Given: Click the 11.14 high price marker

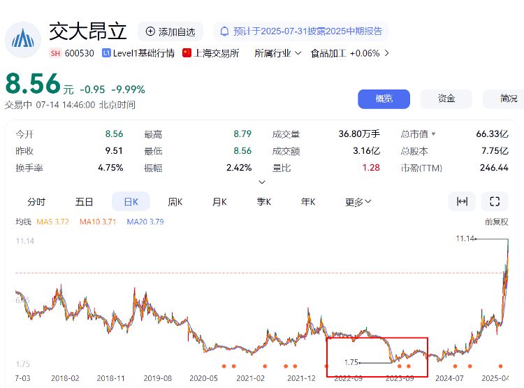Looking at the screenshot, I should pos(465,238).
